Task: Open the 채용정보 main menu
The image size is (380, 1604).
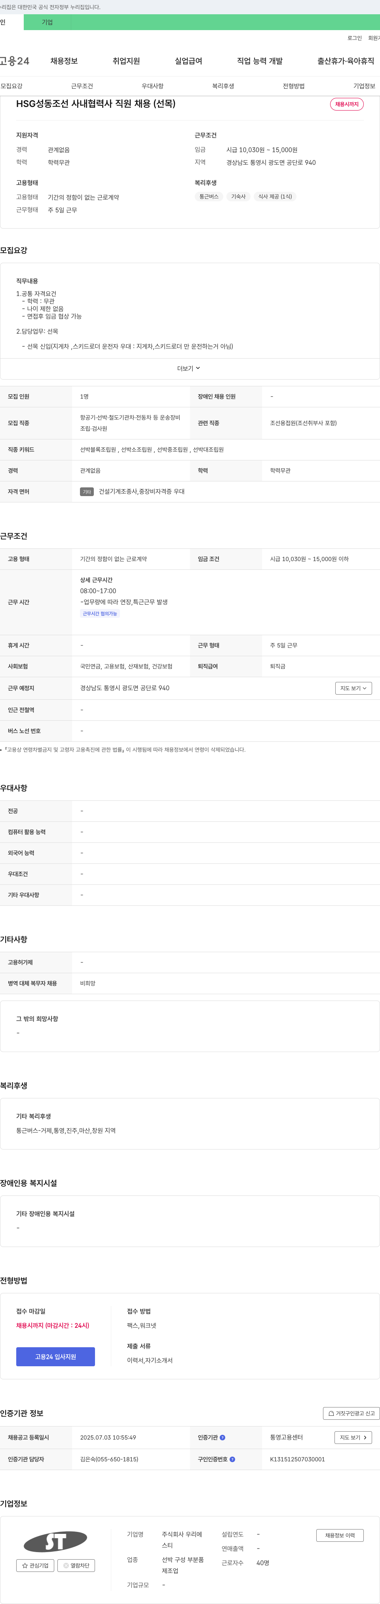Action: coord(64,61)
